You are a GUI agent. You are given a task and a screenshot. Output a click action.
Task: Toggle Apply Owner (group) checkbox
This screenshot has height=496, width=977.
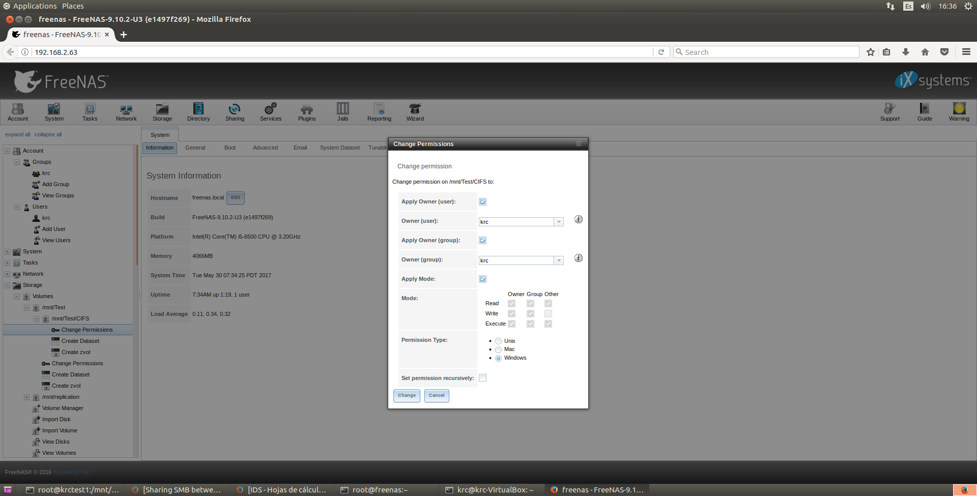pos(482,240)
